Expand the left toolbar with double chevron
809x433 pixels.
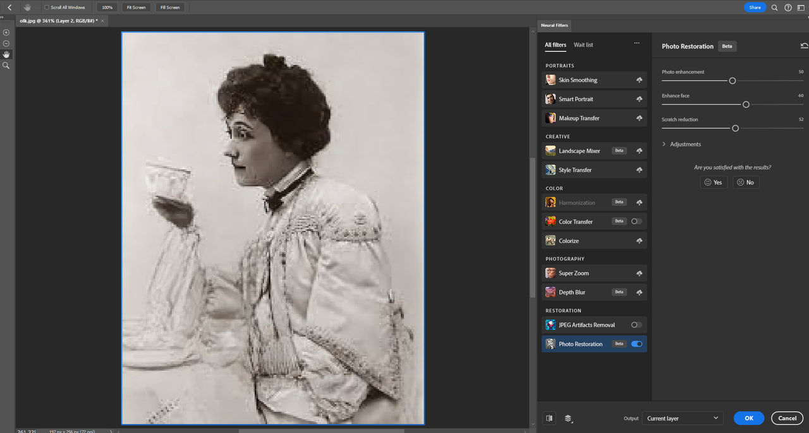click(2, 18)
